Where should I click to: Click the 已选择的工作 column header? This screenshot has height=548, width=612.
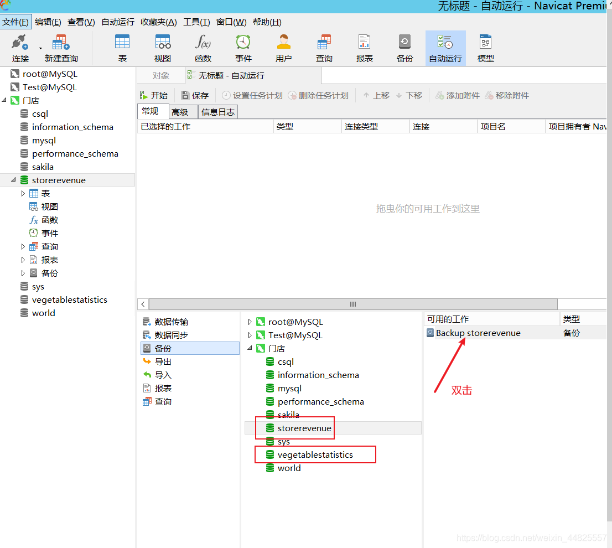pos(205,126)
